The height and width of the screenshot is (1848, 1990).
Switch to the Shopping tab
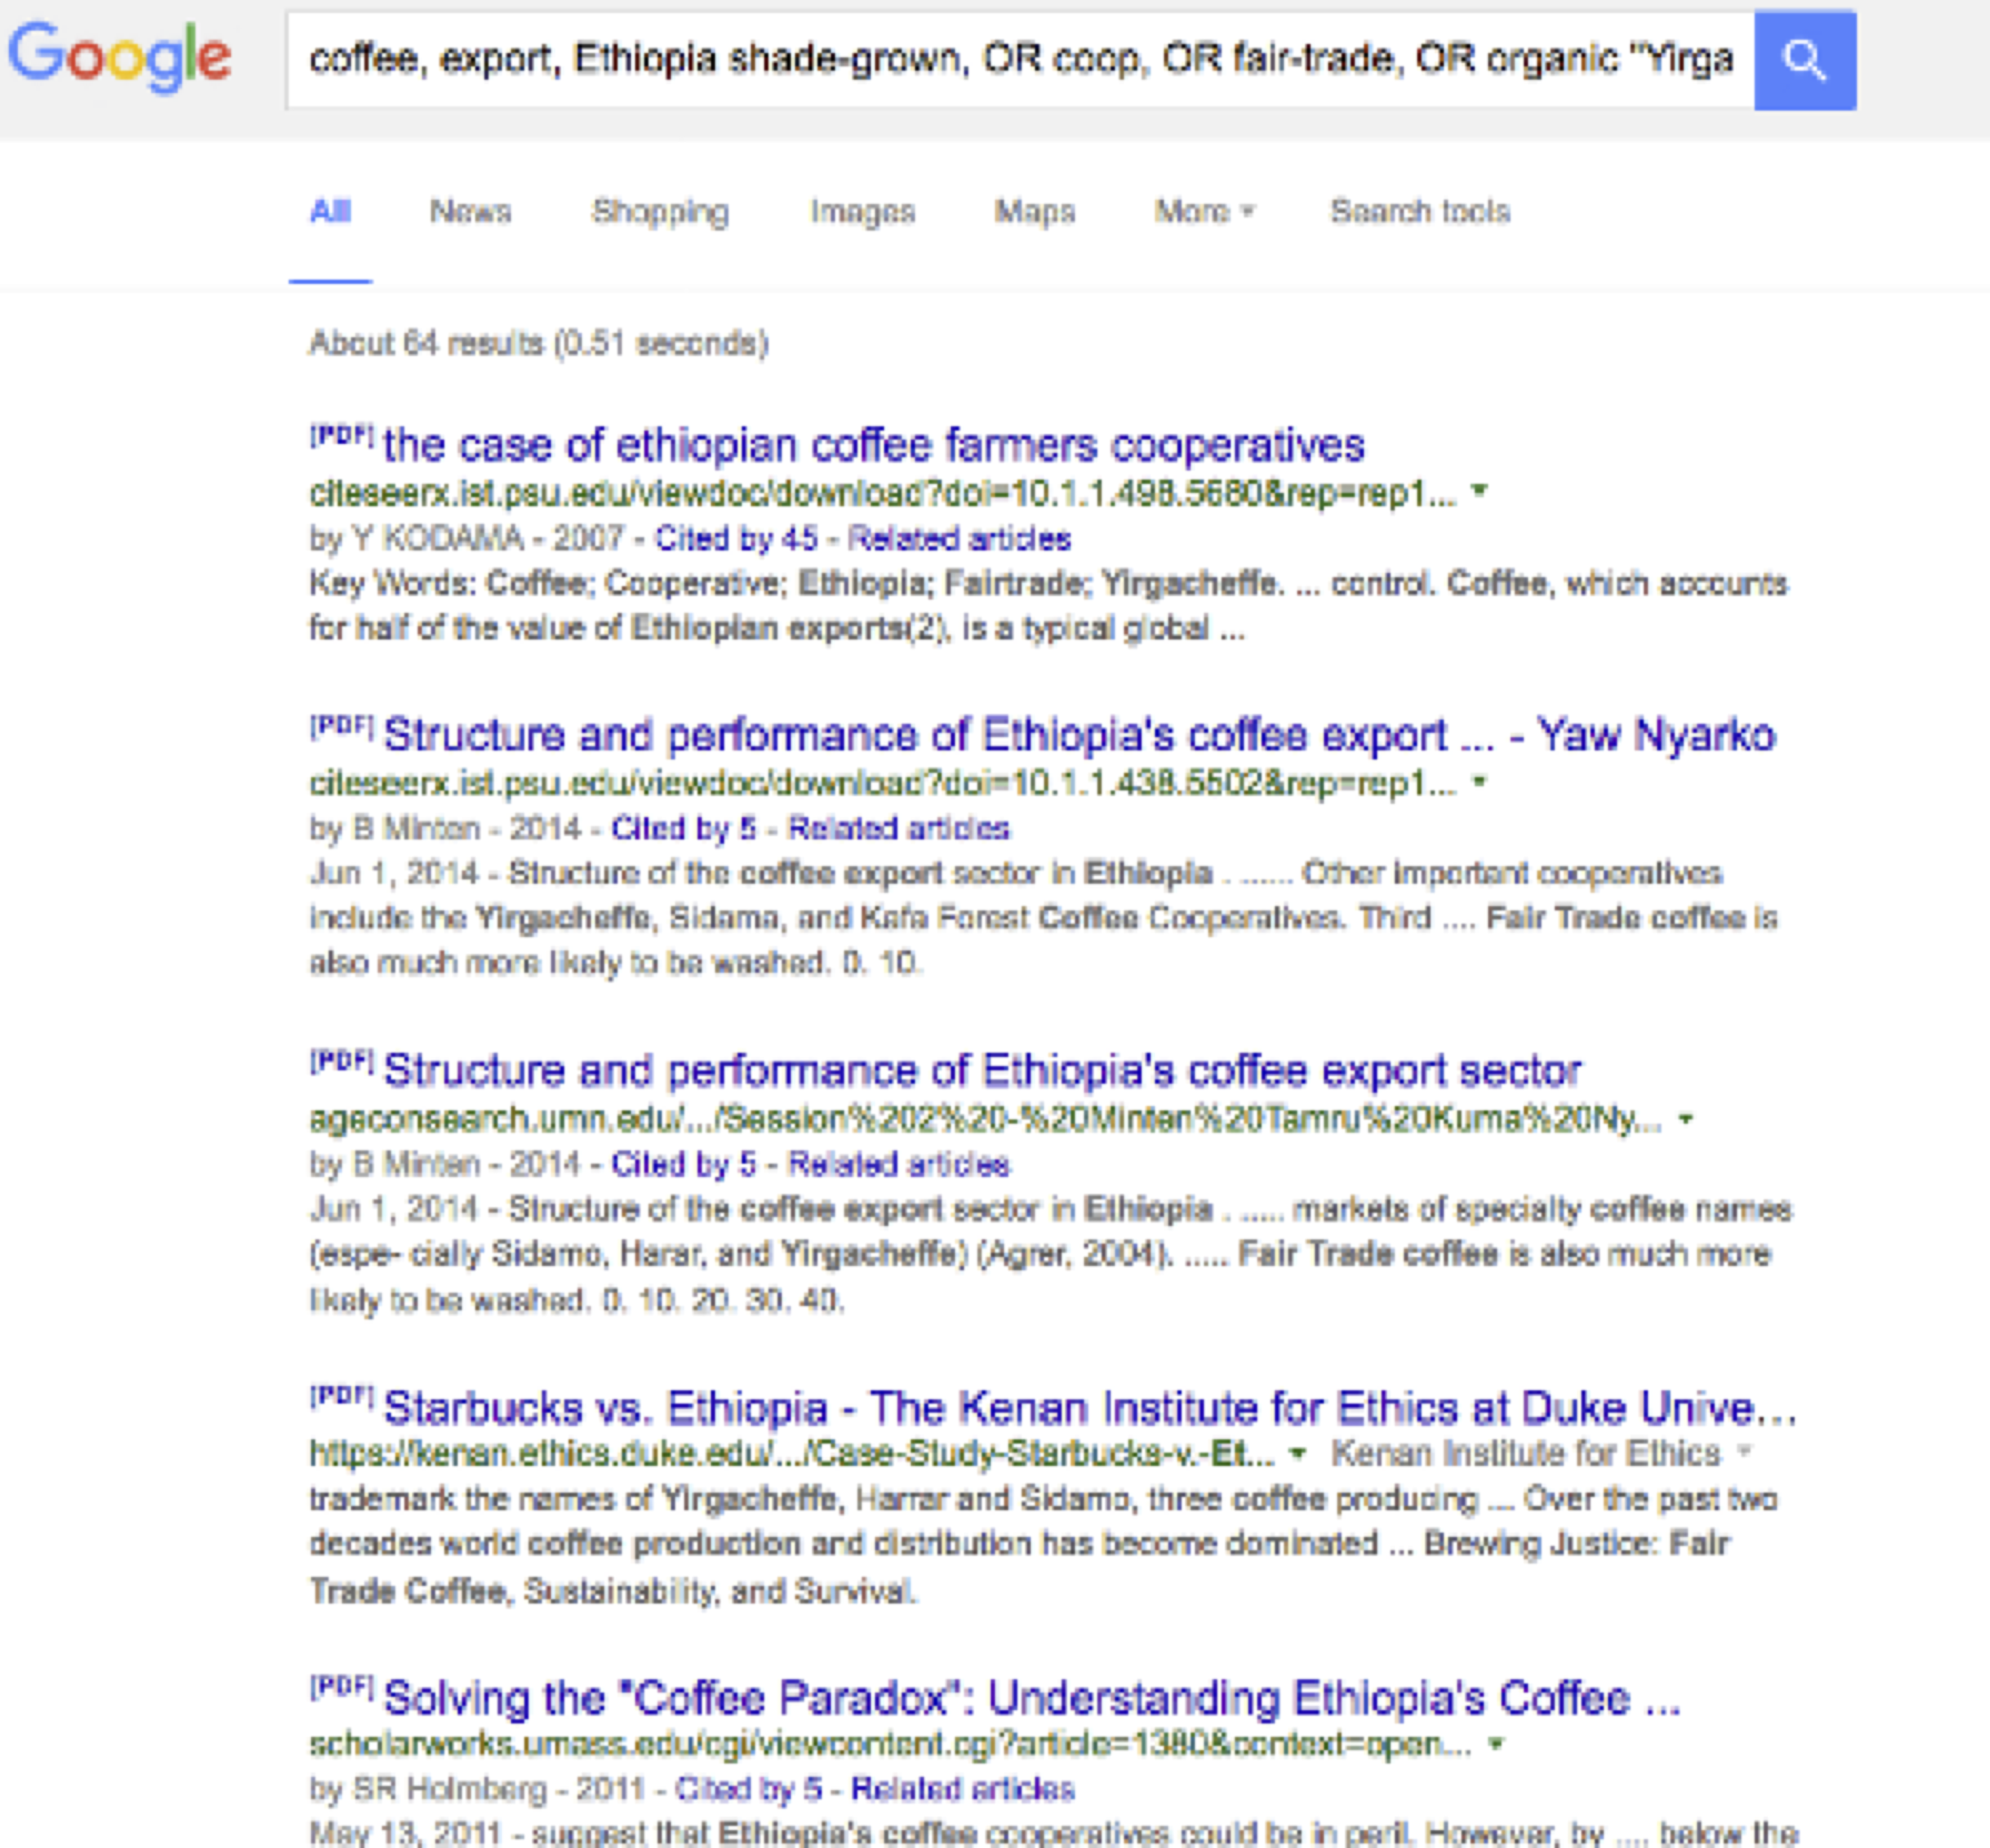(660, 212)
